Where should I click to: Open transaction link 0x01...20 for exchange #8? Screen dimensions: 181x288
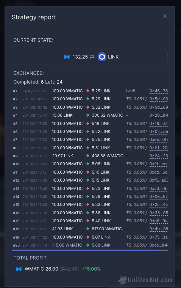159,148
